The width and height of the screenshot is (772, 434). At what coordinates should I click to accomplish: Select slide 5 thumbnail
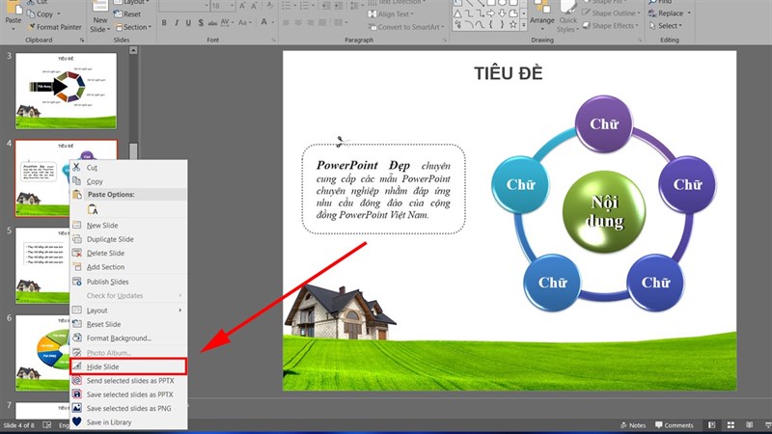point(42,265)
